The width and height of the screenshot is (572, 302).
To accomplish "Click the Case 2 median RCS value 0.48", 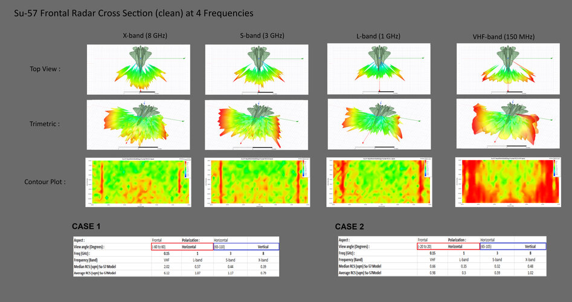I will click(530, 266).
